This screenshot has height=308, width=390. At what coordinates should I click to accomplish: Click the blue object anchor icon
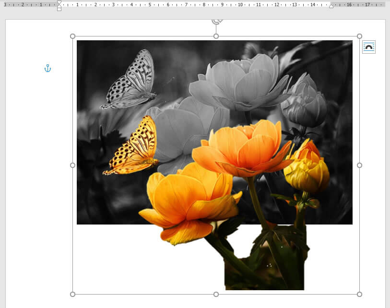47,68
